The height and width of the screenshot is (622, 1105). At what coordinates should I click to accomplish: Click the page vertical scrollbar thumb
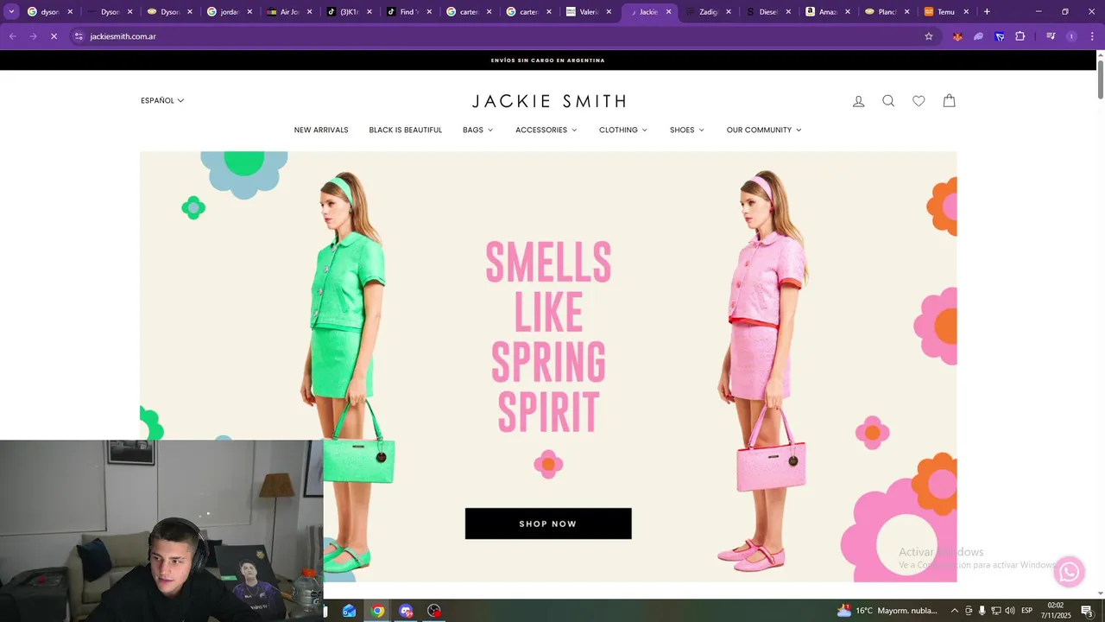tap(1101, 80)
